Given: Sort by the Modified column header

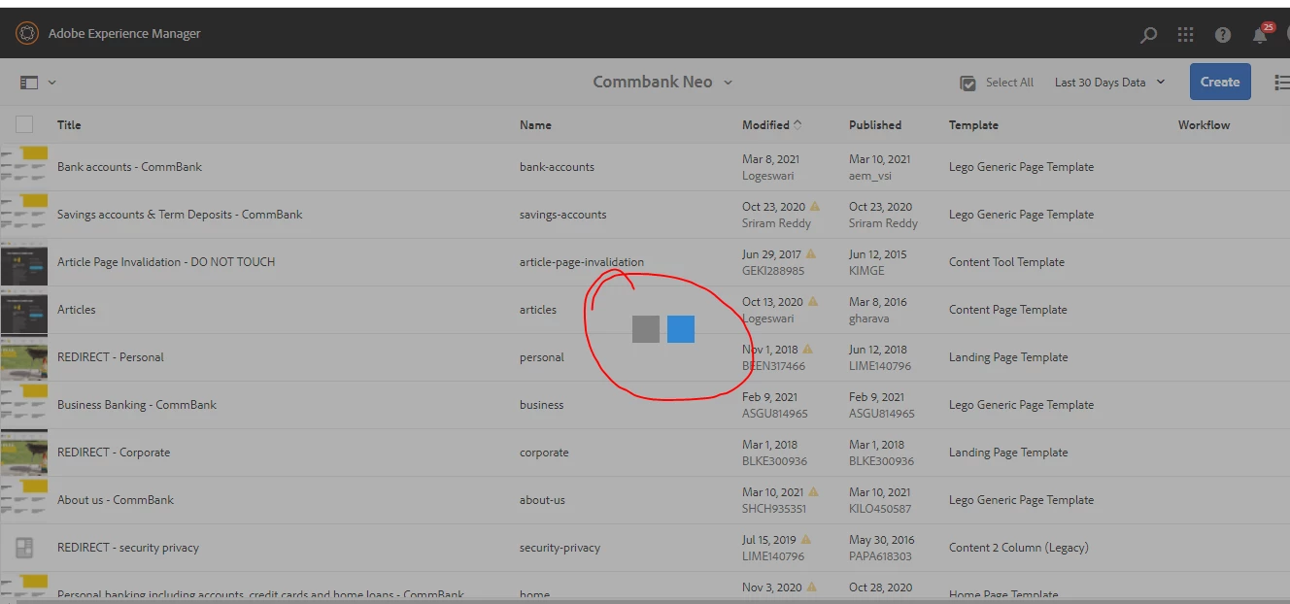Looking at the screenshot, I should click(x=771, y=125).
